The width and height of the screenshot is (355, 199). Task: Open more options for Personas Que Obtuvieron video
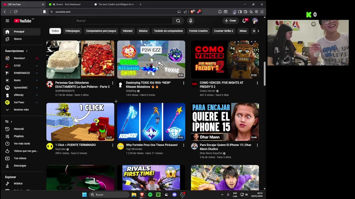point(113,83)
